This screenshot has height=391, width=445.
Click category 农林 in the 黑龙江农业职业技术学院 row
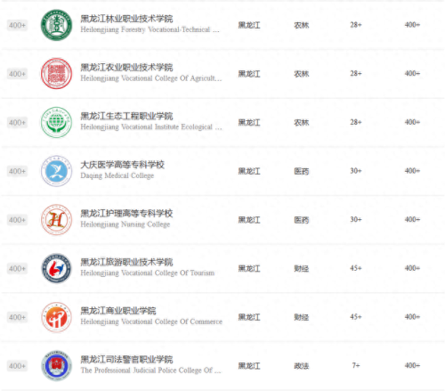point(302,74)
